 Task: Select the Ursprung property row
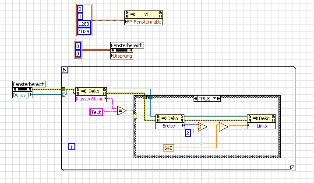click(122, 56)
